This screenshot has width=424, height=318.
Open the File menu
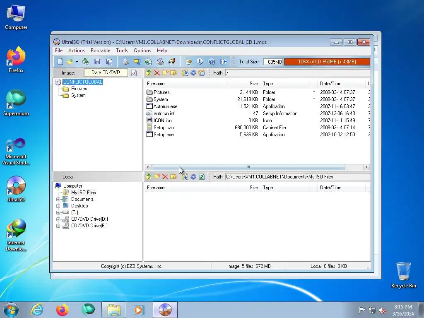click(59, 51)
